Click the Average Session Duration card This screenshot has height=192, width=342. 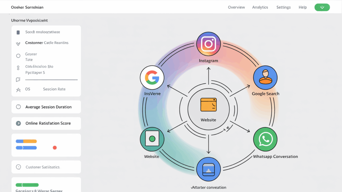(x=46, y=107)
